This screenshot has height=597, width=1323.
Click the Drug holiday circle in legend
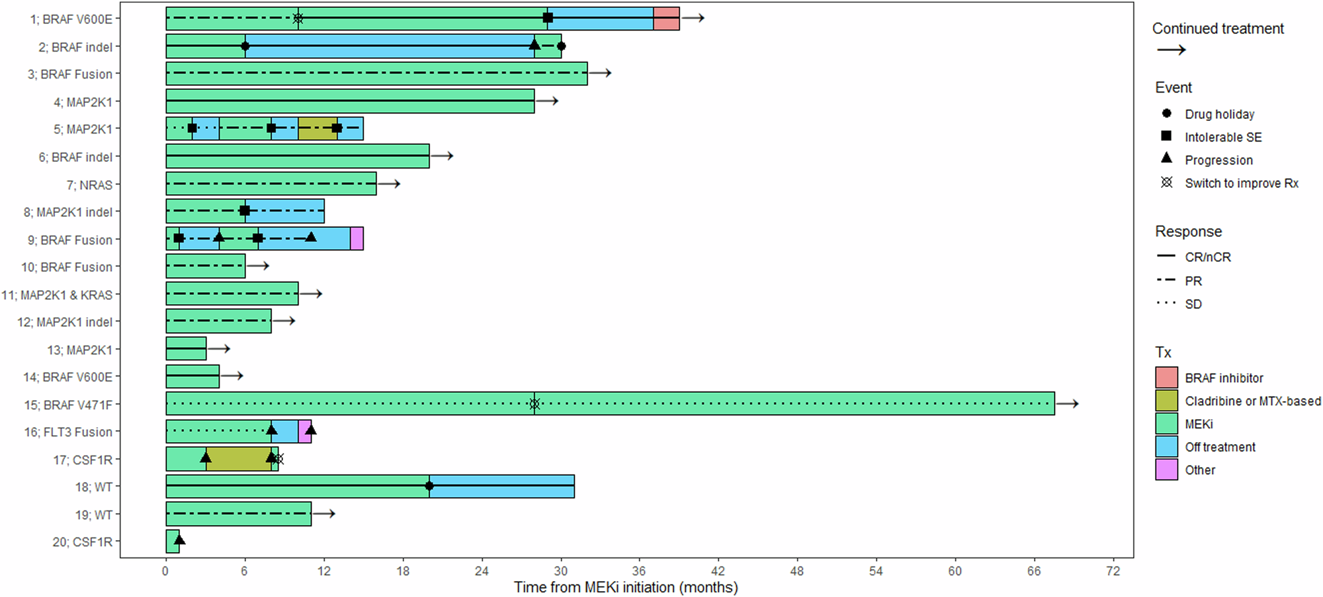coord(1166,114)
